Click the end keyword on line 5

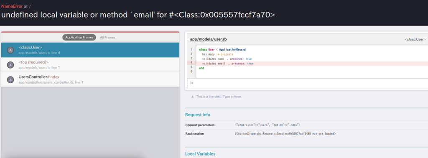tap(201, 68)
